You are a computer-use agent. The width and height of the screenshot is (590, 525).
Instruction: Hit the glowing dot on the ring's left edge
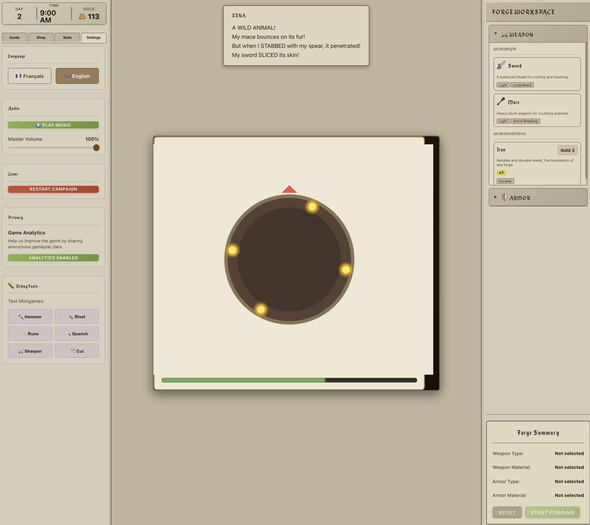tap(232, 250)
